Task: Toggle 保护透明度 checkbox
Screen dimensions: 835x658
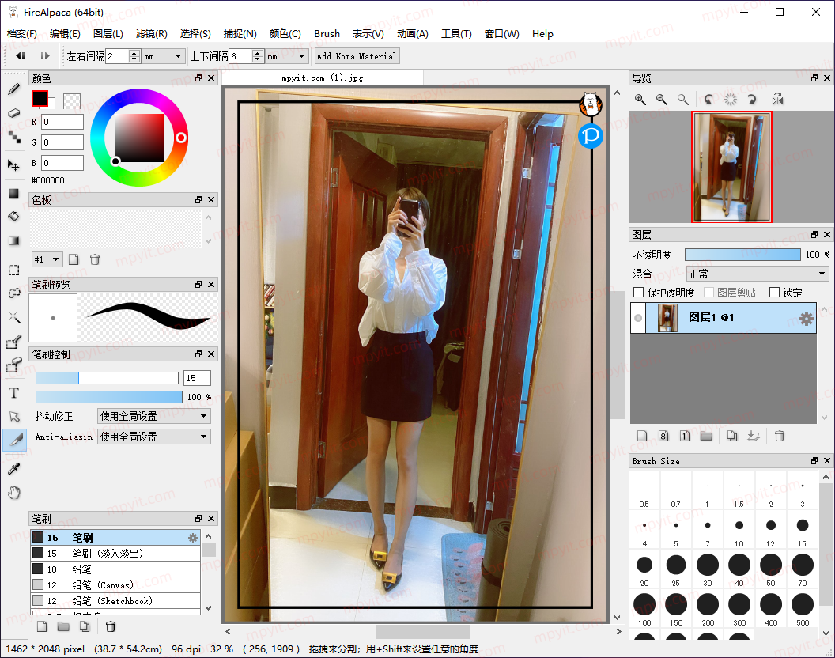Action: [x=638, y=293]
